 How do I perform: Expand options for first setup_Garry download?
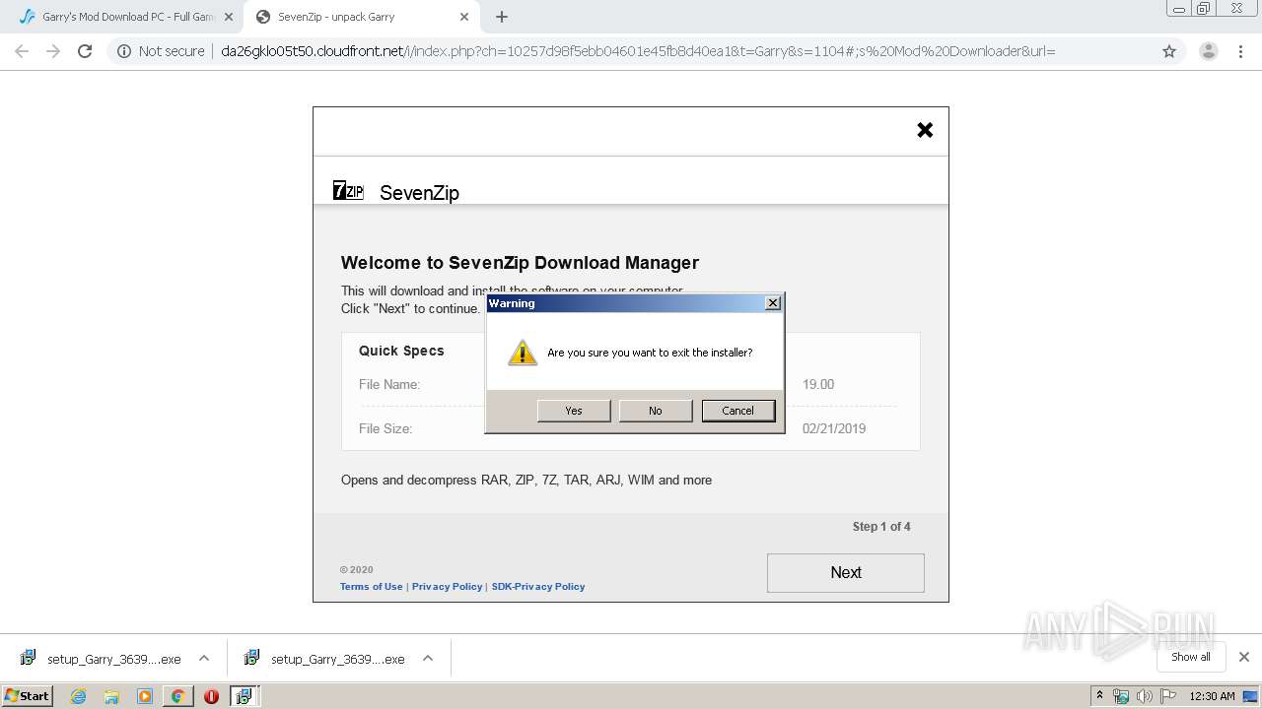tap(204, 659)
